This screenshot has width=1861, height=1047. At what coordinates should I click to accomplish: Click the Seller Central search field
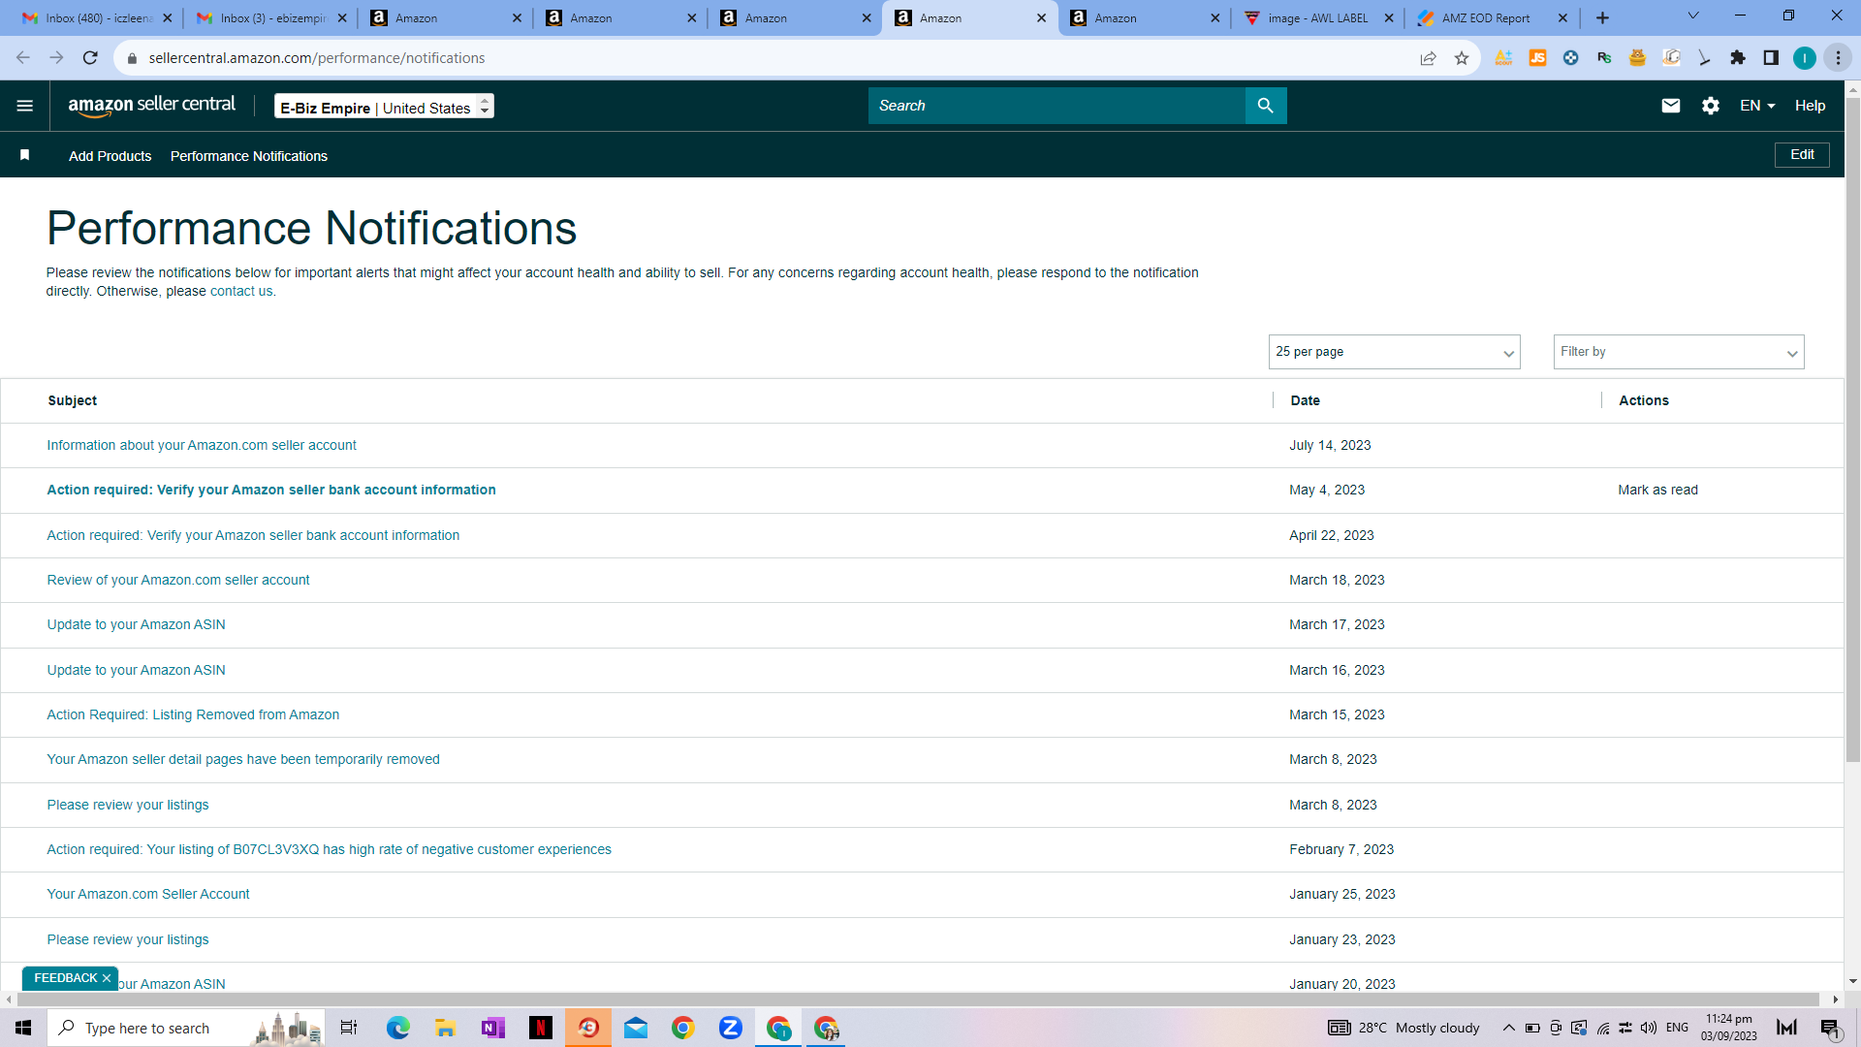(x=1057, y=106)
